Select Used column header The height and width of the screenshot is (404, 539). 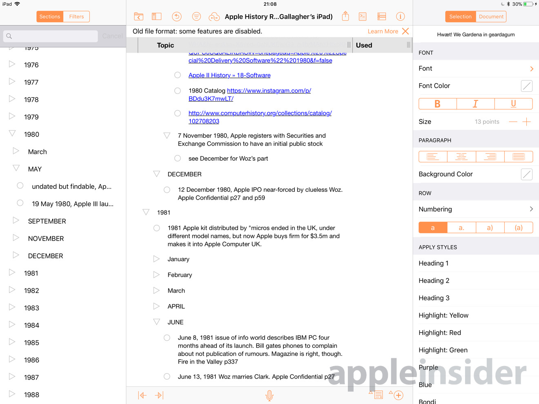point(364,45)
